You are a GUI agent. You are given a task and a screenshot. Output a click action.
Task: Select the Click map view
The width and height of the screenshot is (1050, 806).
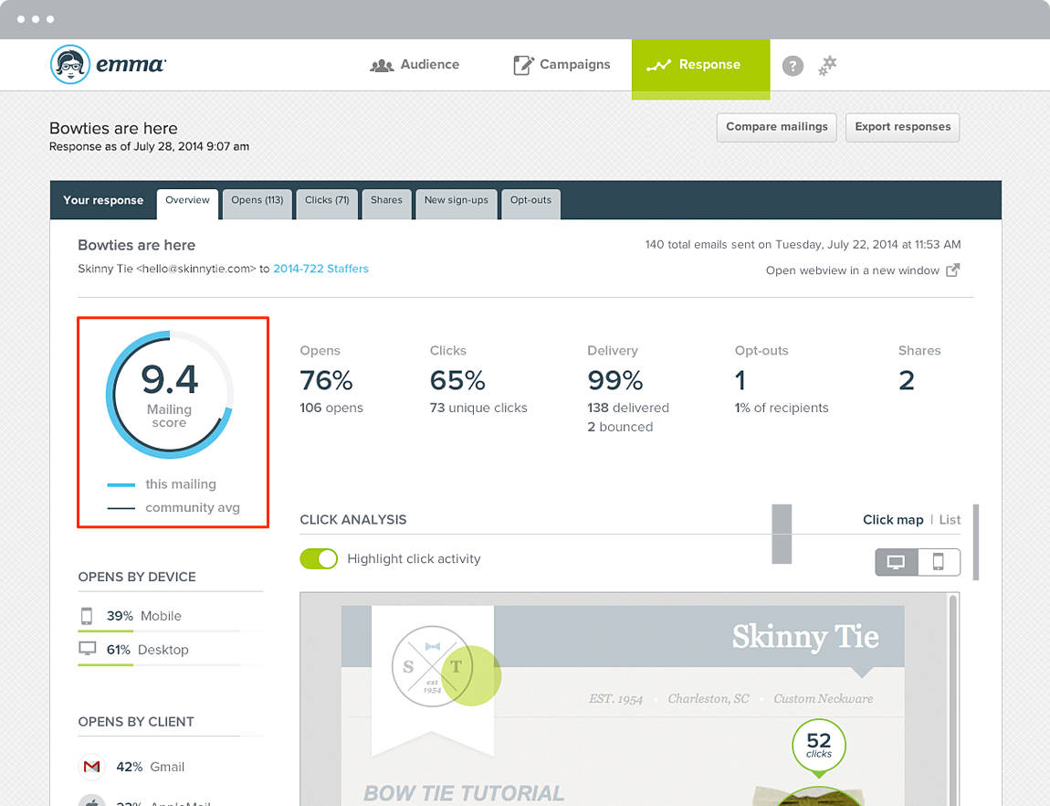(892, 519)
